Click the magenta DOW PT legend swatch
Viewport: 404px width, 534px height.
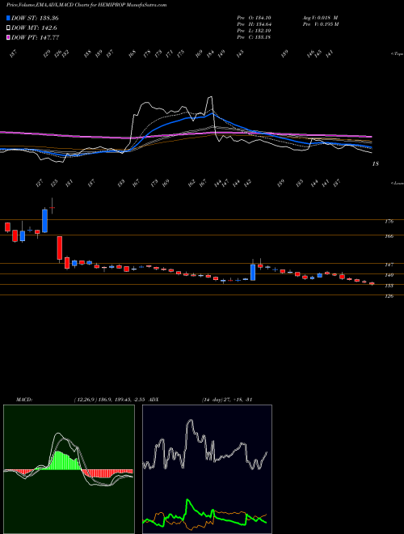point(9,37)
